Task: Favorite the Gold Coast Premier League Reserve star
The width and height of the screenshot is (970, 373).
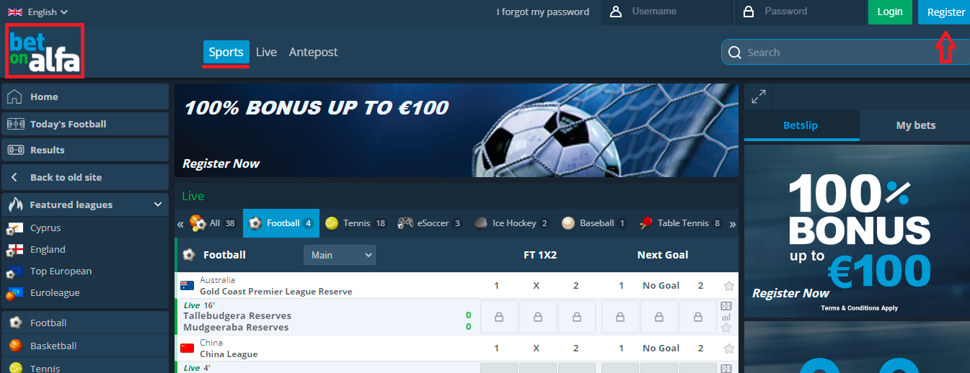Action: 728,286
